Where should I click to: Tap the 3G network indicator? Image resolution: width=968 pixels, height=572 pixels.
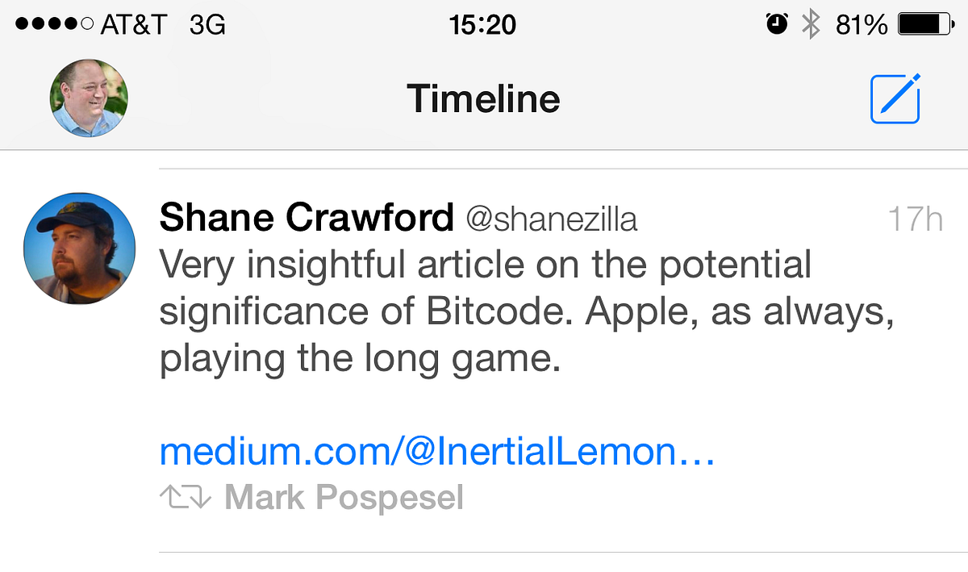click(207, 25)
